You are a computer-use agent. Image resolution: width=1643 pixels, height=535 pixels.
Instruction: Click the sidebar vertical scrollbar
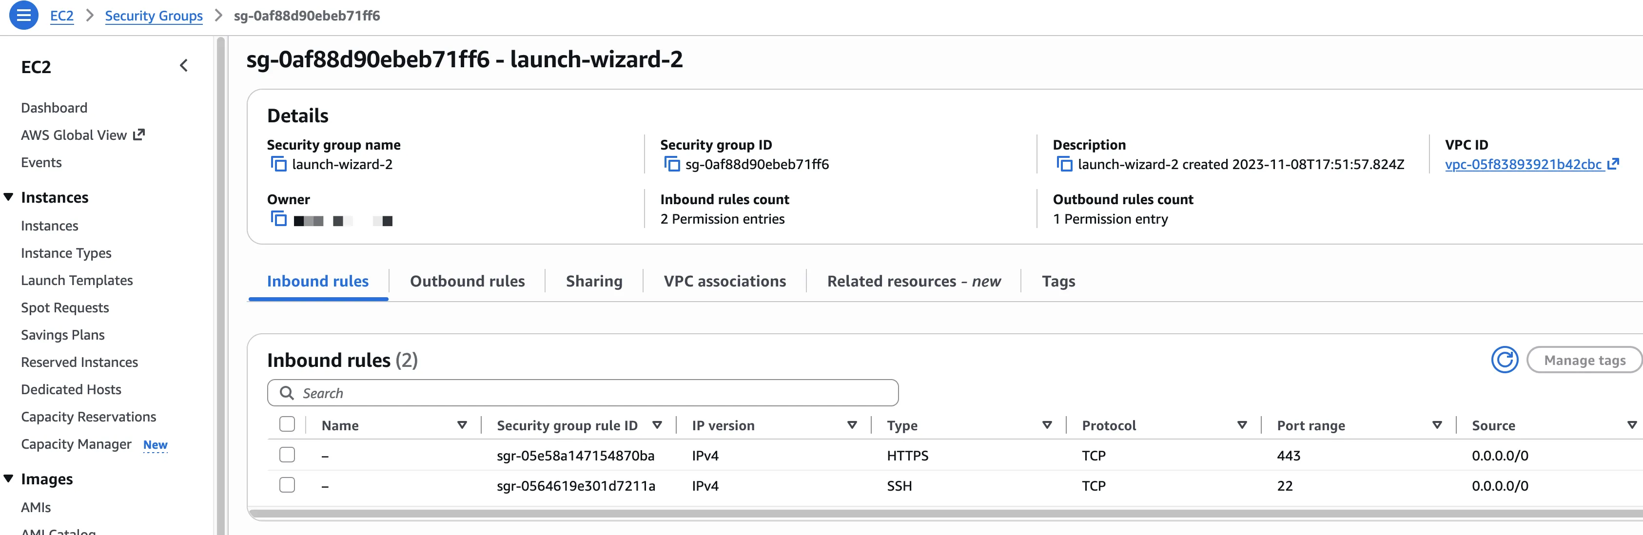click(221, 286)
